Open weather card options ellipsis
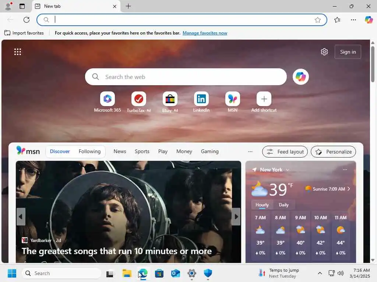Screen dimensions: 377x282 [345, 170]
